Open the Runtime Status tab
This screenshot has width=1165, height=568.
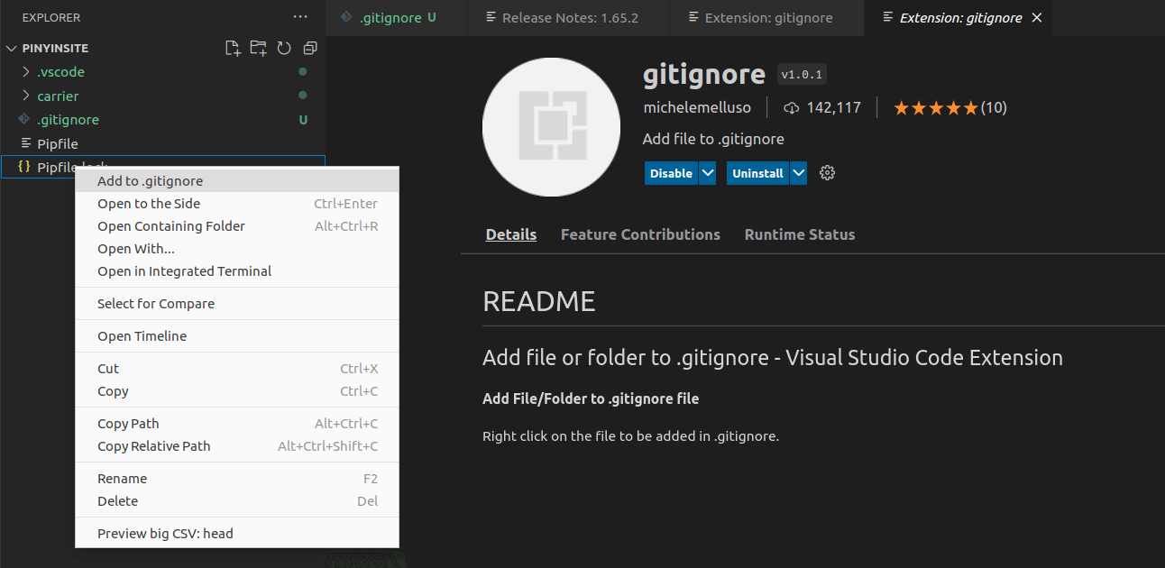click(800, 234)
